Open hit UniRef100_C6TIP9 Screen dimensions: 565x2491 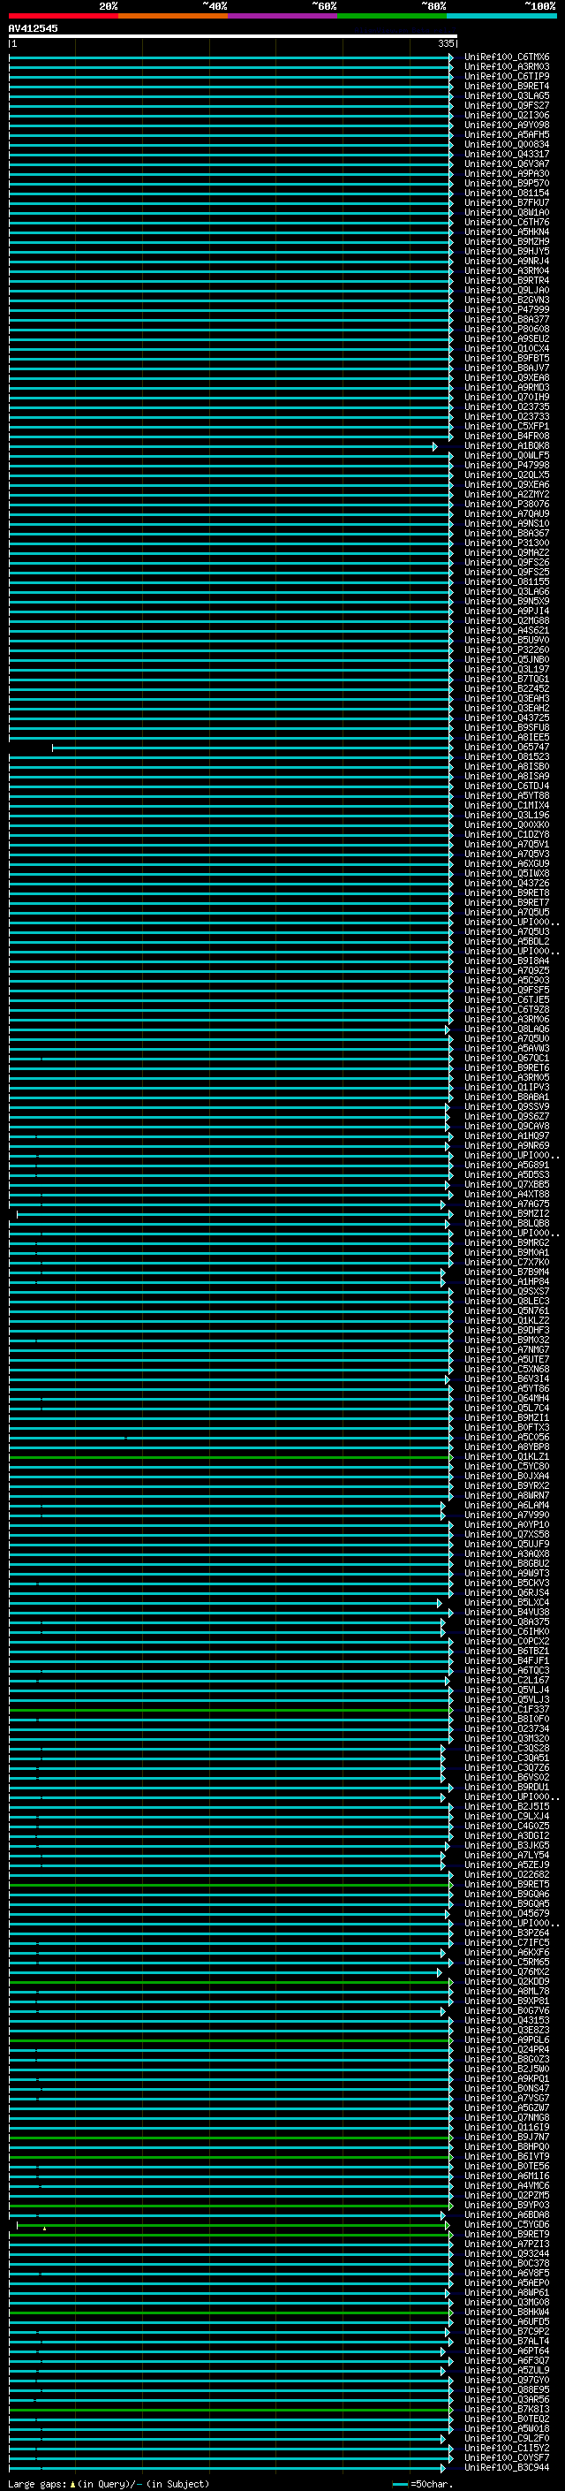(x=507, y=76)
